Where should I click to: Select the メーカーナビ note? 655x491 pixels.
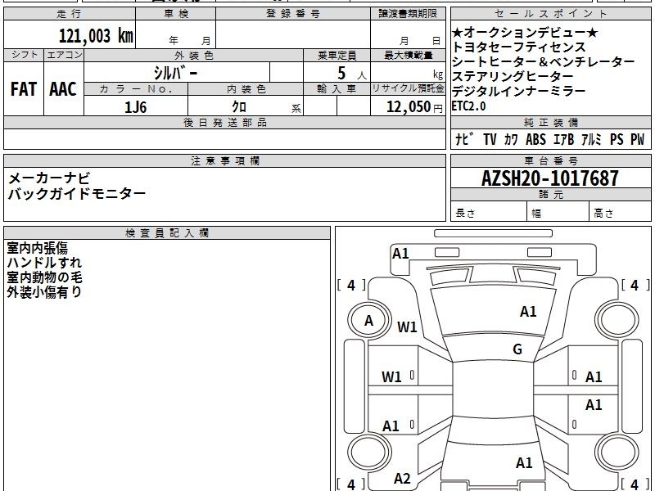[x=49, y=178]
